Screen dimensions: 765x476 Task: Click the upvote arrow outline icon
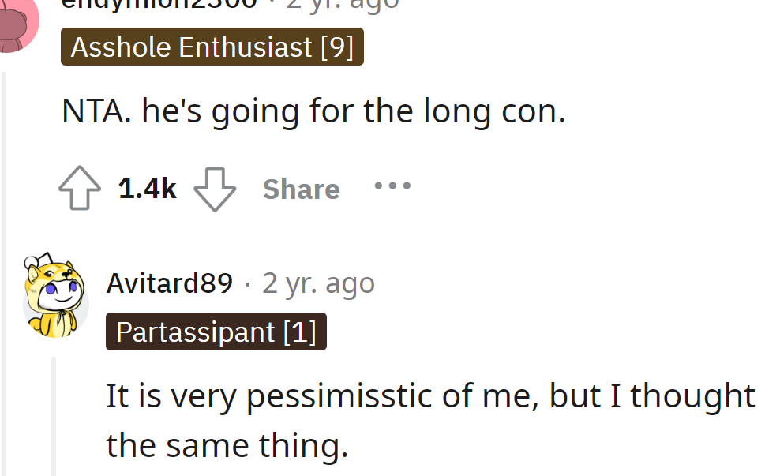point(79,188)
